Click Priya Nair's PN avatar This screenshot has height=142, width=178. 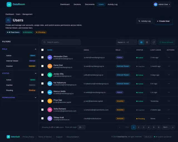coord(50,101)
